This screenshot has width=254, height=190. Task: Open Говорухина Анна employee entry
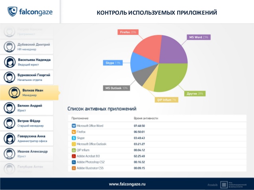pyautogui.click(x=27, y=138)
